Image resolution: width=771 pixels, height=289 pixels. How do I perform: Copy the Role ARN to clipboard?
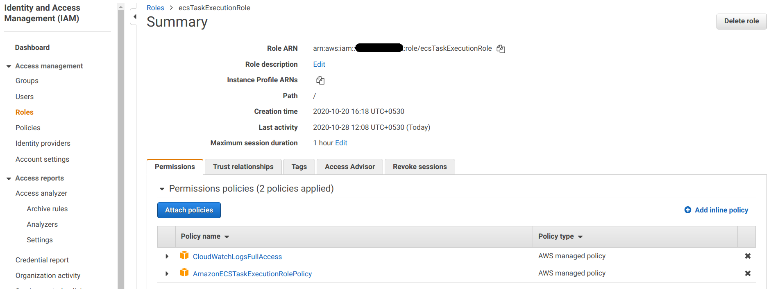[x=501, y=49]
